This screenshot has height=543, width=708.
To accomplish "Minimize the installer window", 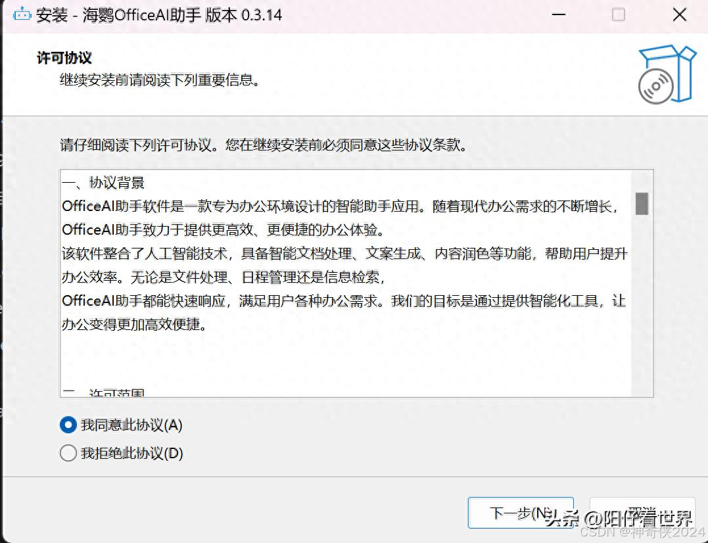I will coord(558,14).
